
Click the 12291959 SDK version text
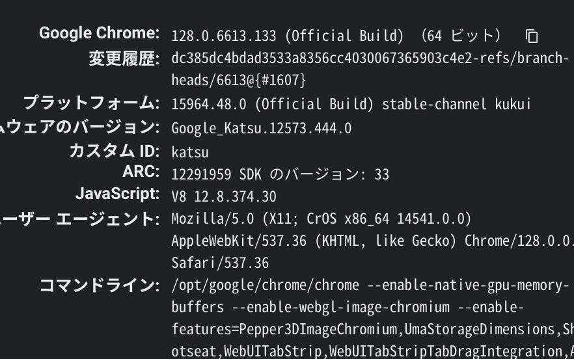(280, 174)
